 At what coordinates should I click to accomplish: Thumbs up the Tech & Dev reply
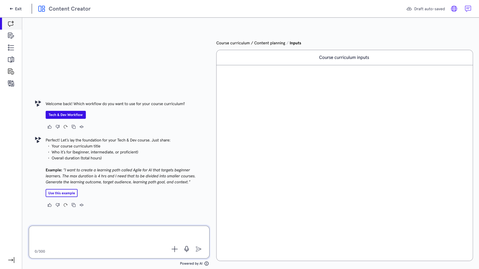tap(50, 205)
